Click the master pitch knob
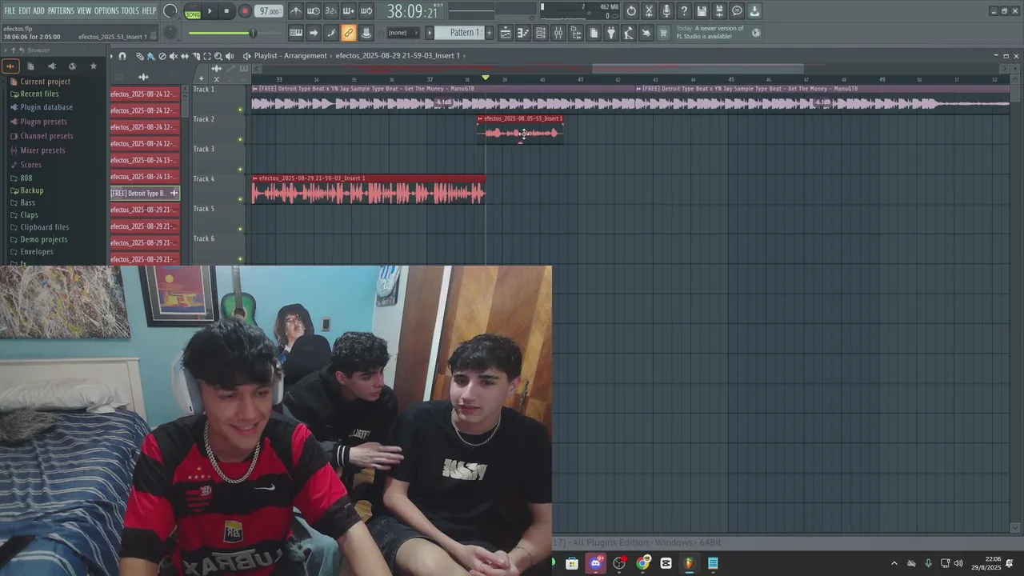The image size is (1024, 576). [170, 33]
